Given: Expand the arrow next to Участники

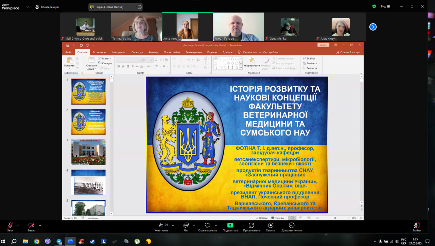Looking at the screenshot, I should tap(173, 225).
